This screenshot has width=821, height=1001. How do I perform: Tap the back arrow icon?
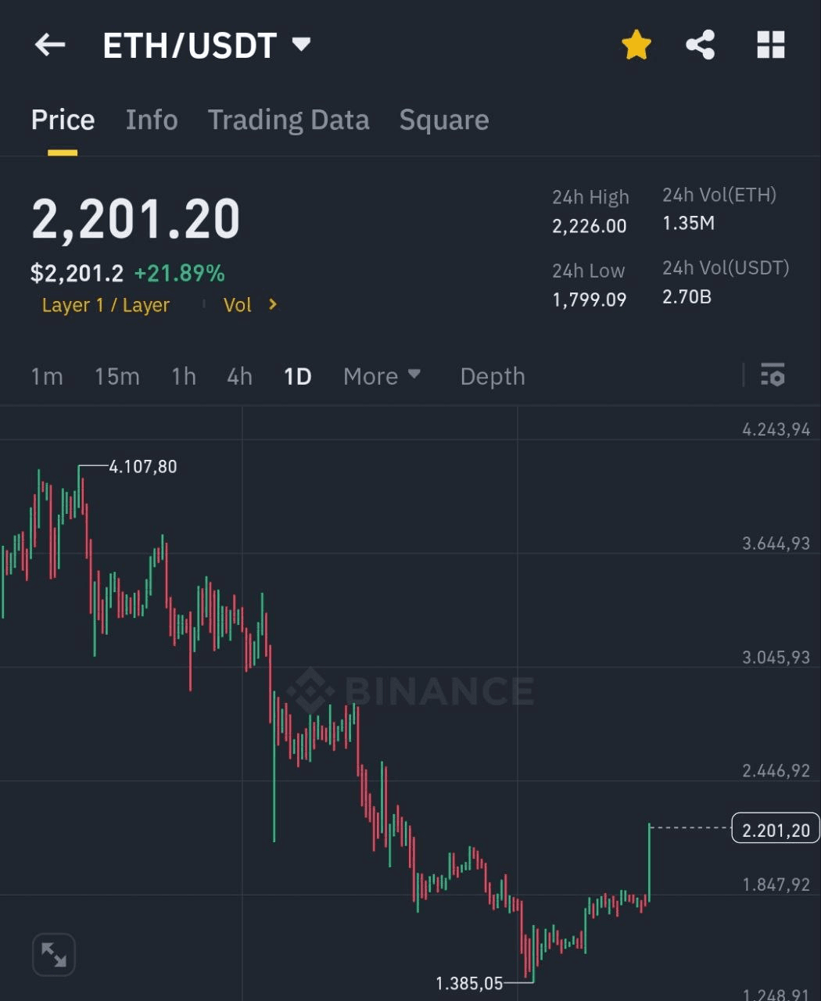[x=50, y=45]
